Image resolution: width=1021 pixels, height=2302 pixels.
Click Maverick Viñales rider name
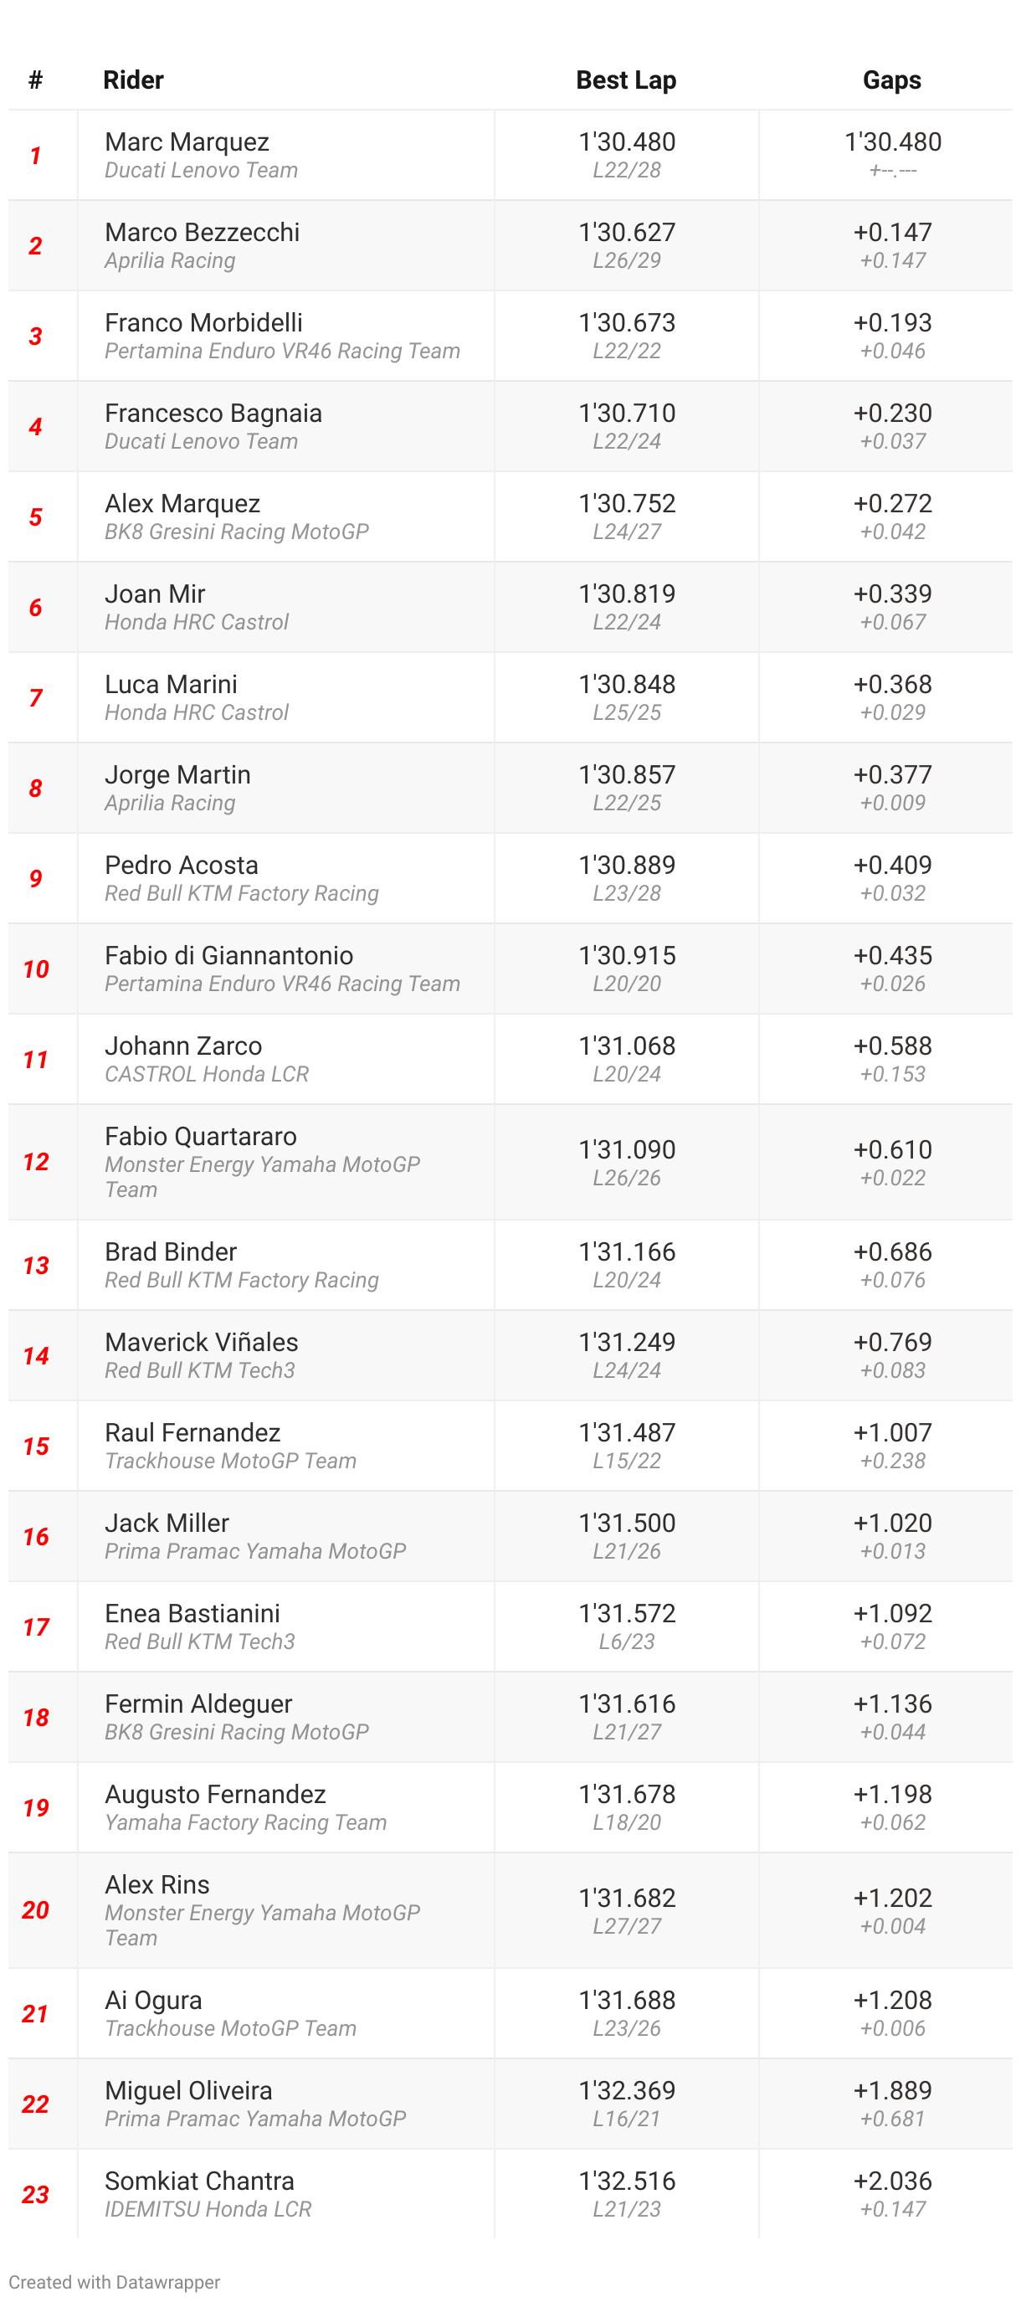(x=201, y=1342)
